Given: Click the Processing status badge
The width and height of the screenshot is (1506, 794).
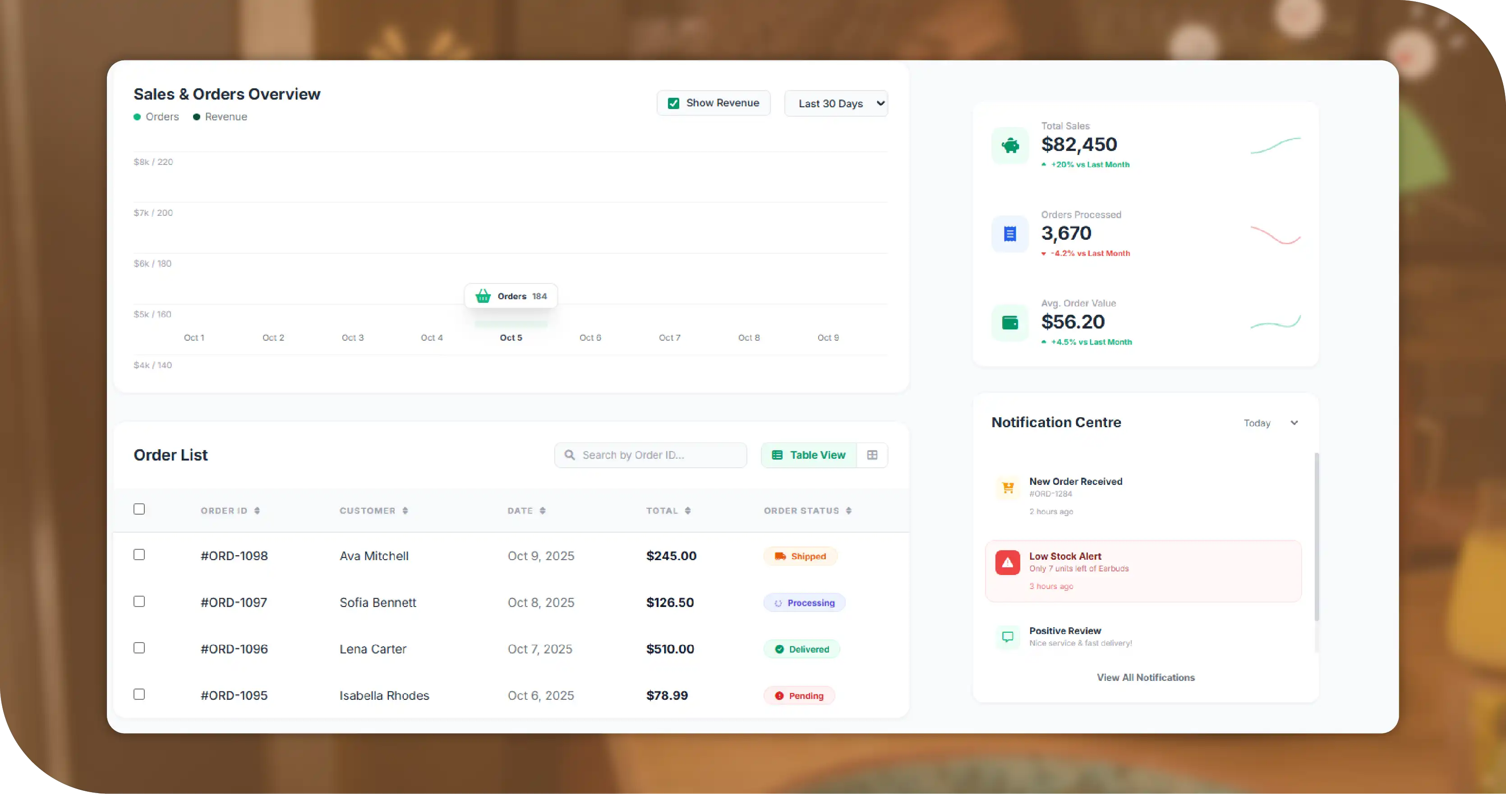Looking at the screenshot, I should click(804, 603).
